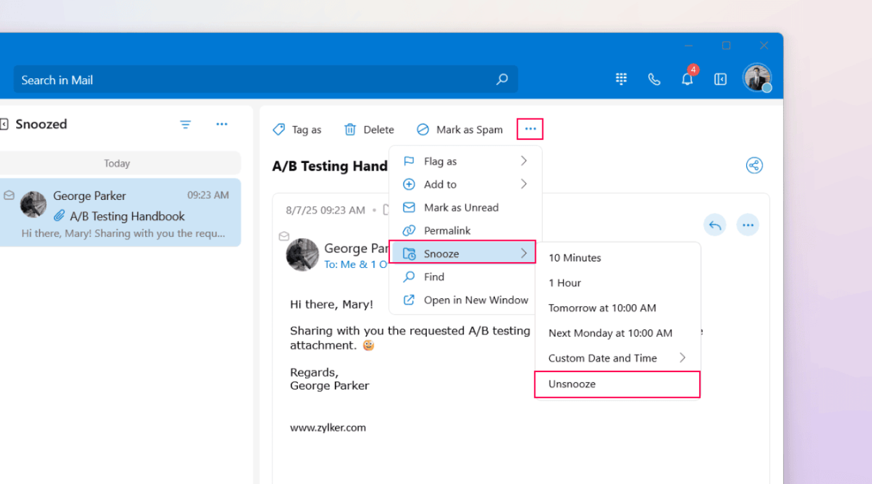Delete the open email
872x484 pixels.
pos(369,129)
